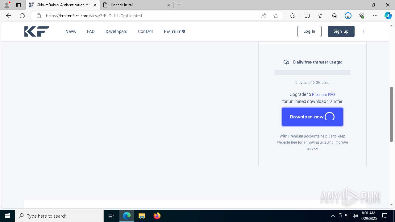Image resolution: width=395 pixels, height=222 pixels.
Task: Add this page to favorites star
Action: point(276,16)
